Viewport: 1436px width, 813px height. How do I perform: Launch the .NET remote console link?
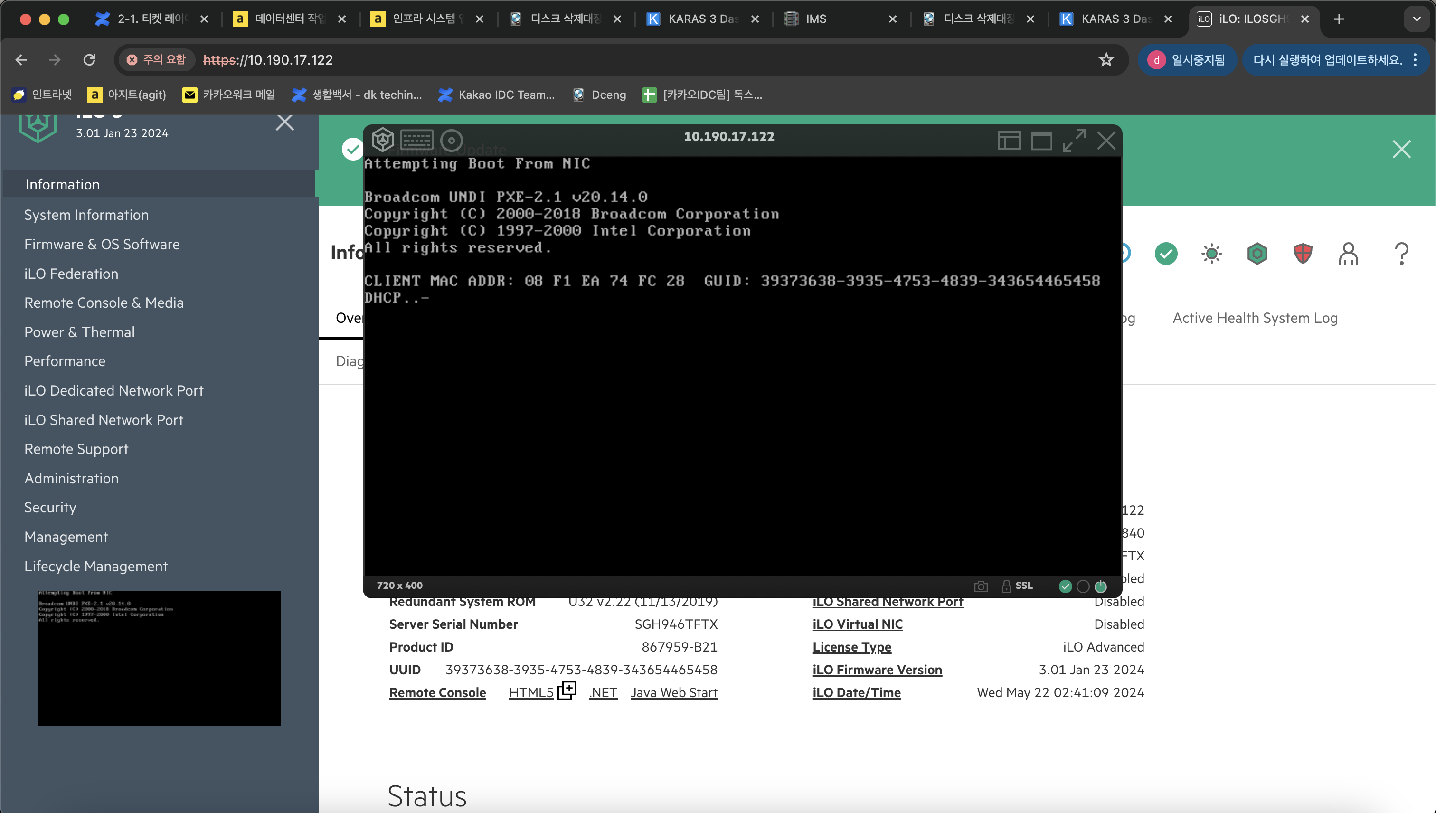click(x=603, y=692)
